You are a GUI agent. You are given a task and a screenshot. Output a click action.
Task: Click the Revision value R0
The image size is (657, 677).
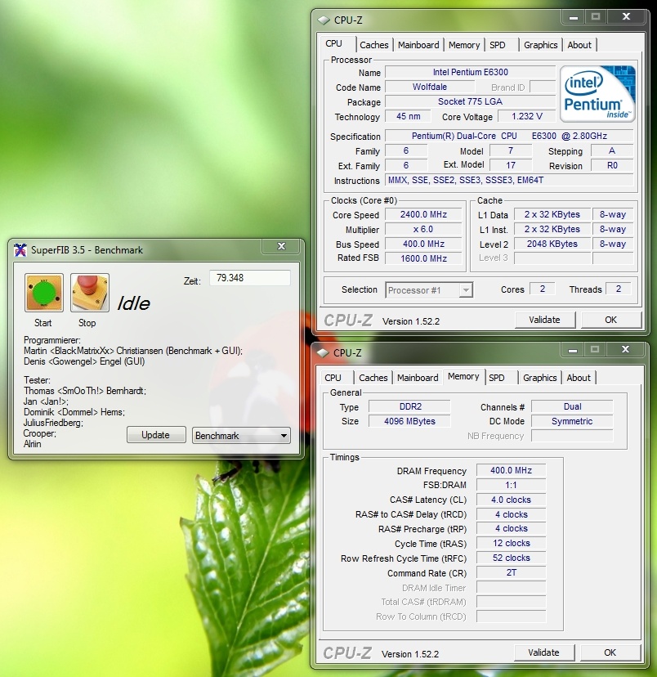[x=612, y=165]
